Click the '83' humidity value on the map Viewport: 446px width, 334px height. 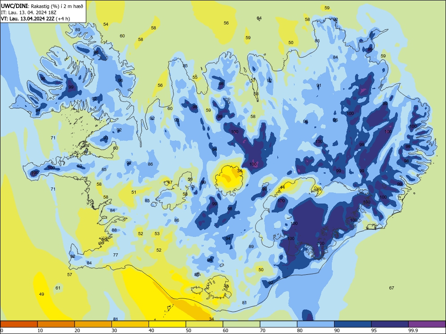coord(317,41)
